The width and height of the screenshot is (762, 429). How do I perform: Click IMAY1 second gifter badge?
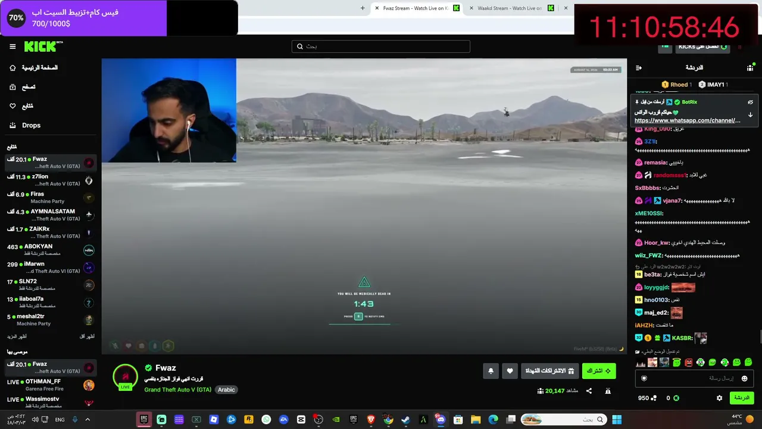(713, 85)
